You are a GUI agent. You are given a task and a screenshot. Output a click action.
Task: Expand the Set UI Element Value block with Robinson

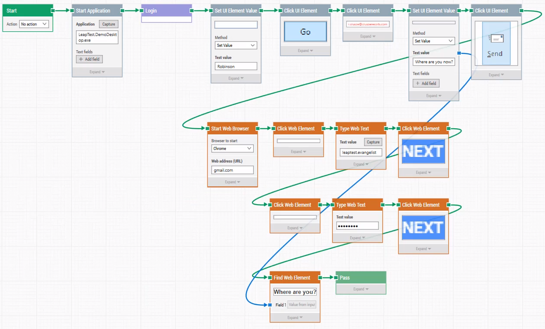pyautogui.click(x=236, y=78)
